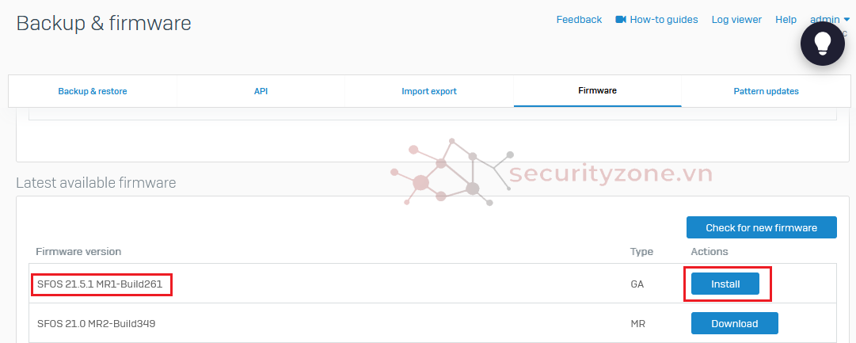Click the Actions column header
This screenshot has height=343, width=856.
[710, 252]
